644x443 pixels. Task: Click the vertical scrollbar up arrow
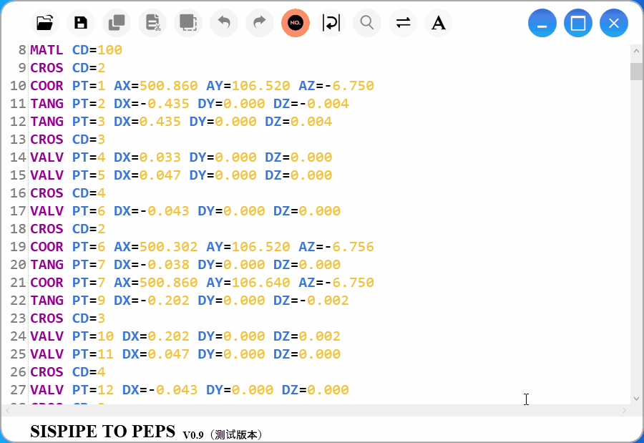(636, 51)
